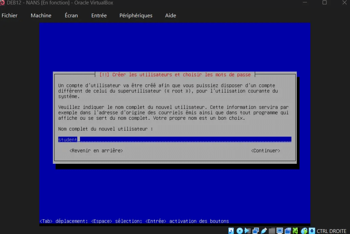Click the green processor status icon
This screenshot has height=234, width=350.
pyautogui.click(x=295, y=231)
